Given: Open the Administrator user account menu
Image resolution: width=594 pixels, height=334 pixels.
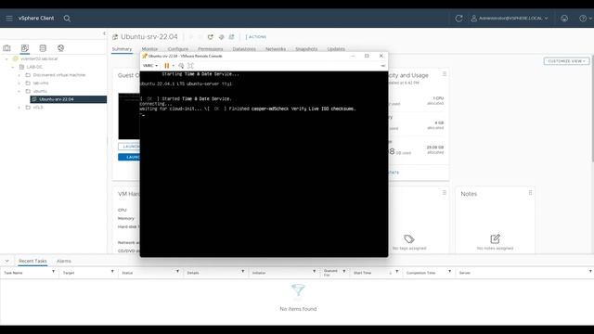Looking at the screenshot, I should point(510,19).
